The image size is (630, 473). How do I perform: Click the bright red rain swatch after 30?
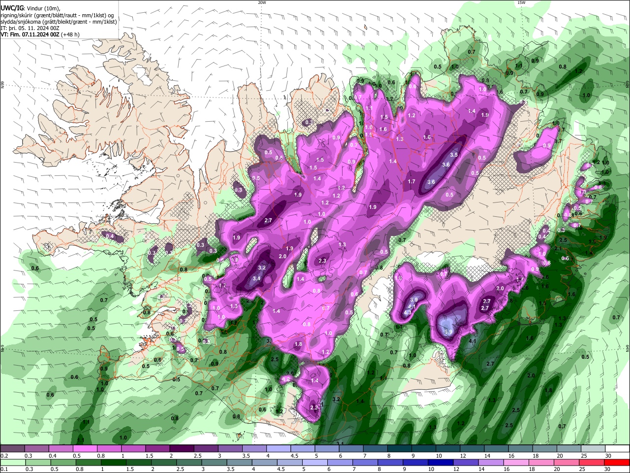[x=617, y=463]
